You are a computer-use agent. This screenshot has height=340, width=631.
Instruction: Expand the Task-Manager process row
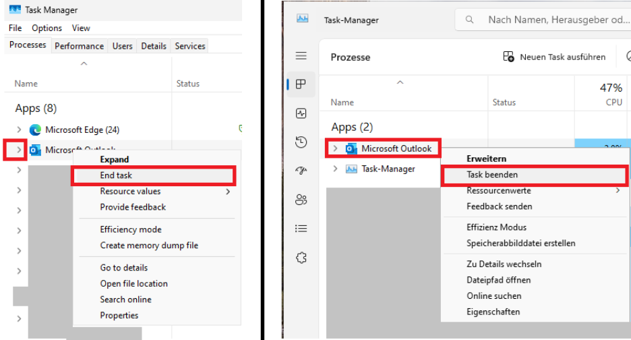335,169
